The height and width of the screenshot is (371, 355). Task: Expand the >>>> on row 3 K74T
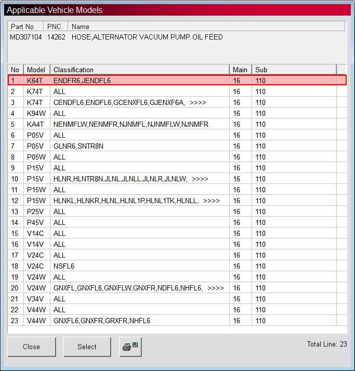click(198, 103)
